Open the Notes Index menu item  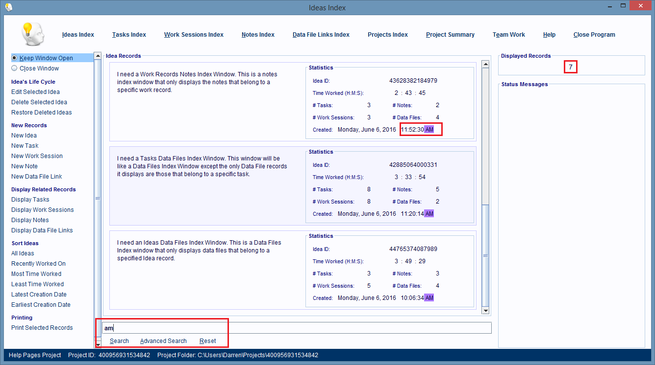pos(258,35)
